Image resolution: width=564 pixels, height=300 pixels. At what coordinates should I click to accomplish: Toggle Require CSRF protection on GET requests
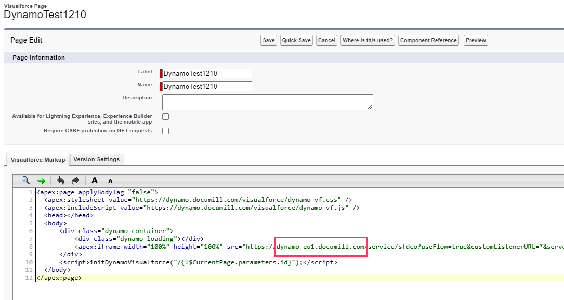click(166, 131)
